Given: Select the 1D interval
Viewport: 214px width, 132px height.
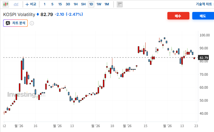Looking at the screenshot, I should [x=91, y=4].
